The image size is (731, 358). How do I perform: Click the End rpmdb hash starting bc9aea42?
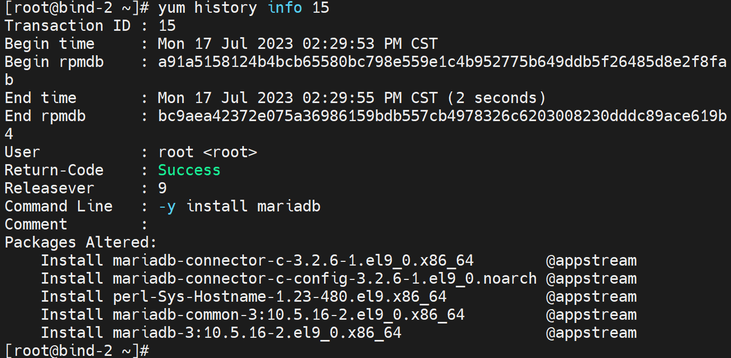pos(442,116)
